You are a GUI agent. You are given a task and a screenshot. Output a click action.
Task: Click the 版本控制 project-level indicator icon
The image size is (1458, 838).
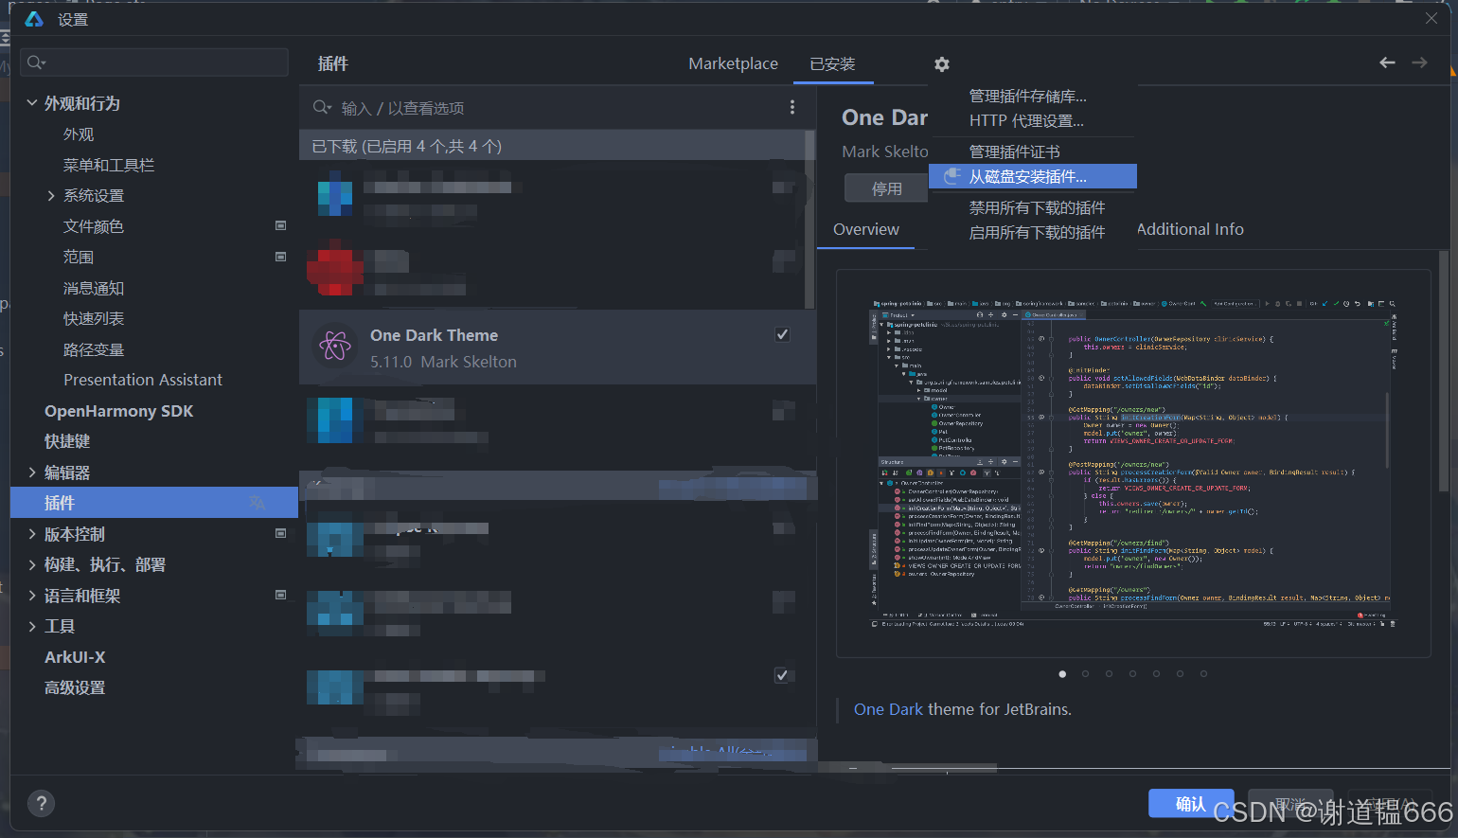(280, 533)
